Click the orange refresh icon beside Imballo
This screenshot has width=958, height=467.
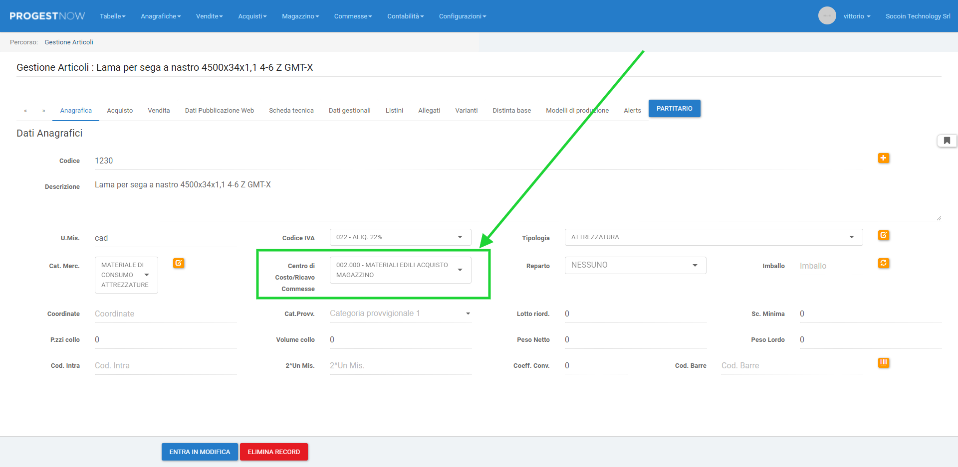pyautogui.click(x=883, y=263)
